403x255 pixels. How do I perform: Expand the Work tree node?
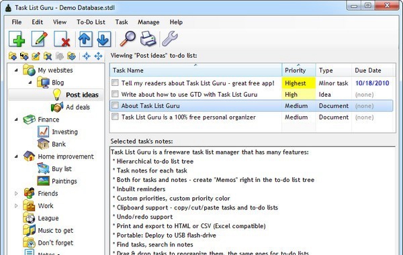pos(16,206)
